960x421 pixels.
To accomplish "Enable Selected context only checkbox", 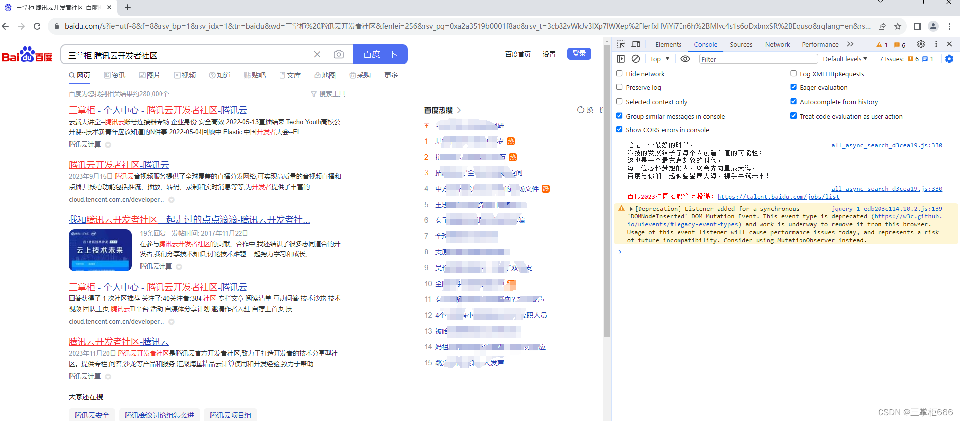I will click(x=619, y=101).
